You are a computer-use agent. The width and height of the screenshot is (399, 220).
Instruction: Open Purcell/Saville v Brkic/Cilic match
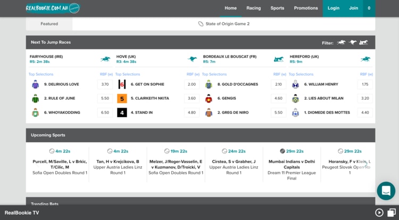point(60,165)
